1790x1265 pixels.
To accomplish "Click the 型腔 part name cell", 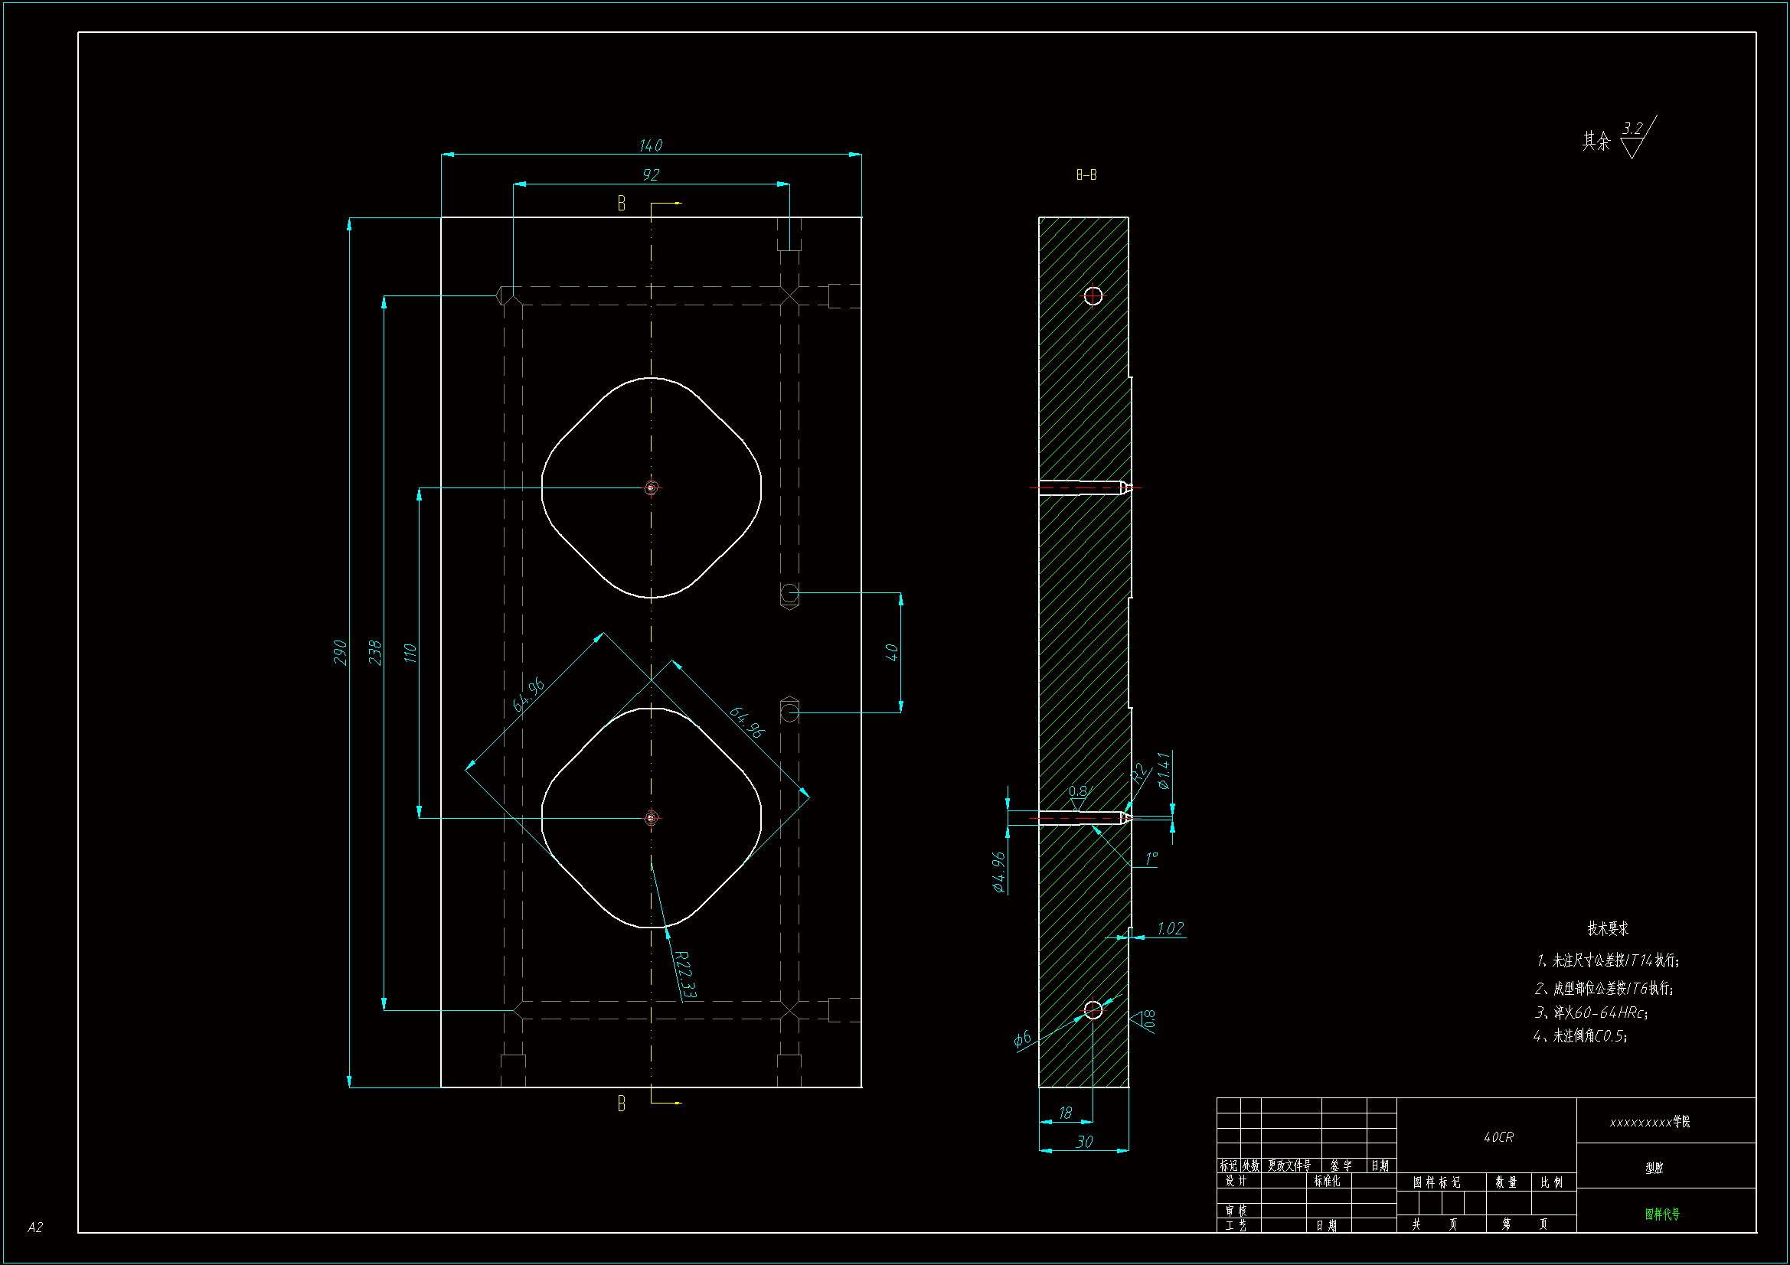I will [1654, 1168].
